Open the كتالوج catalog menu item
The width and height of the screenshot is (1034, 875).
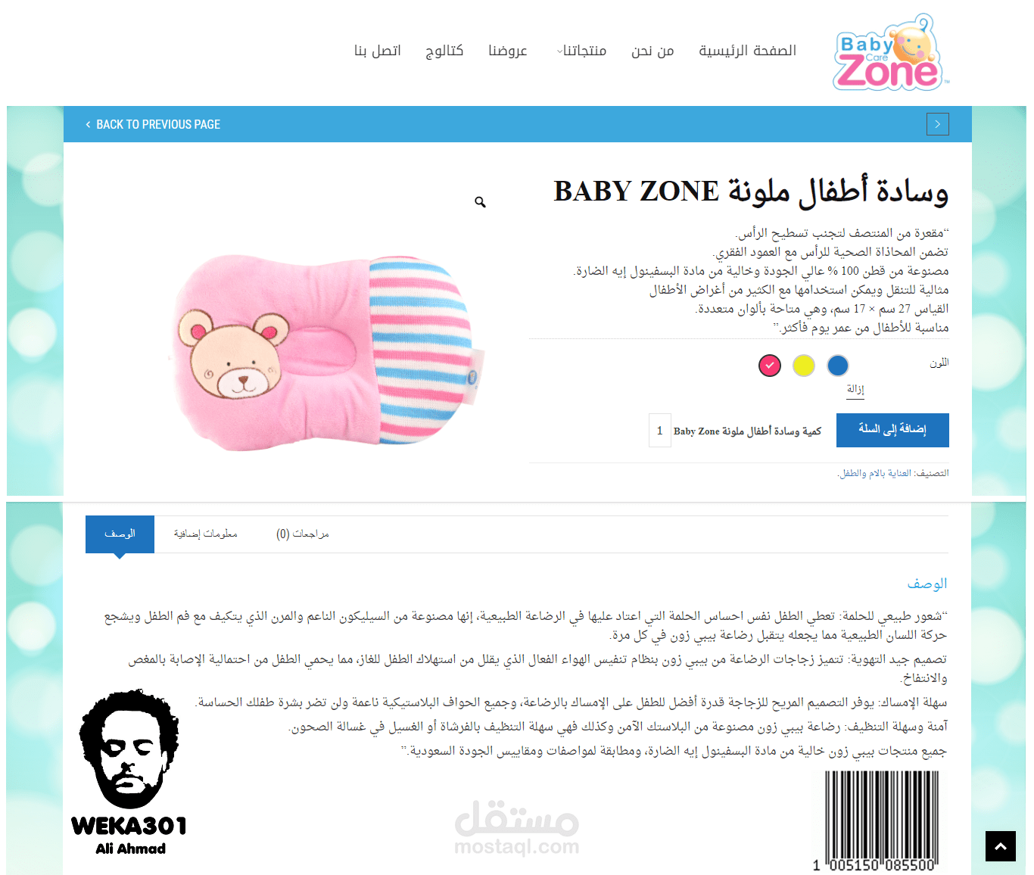[x=444, y=51]
